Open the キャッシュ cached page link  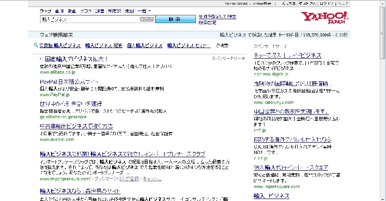pyautogui.click(x=152, y=179)
